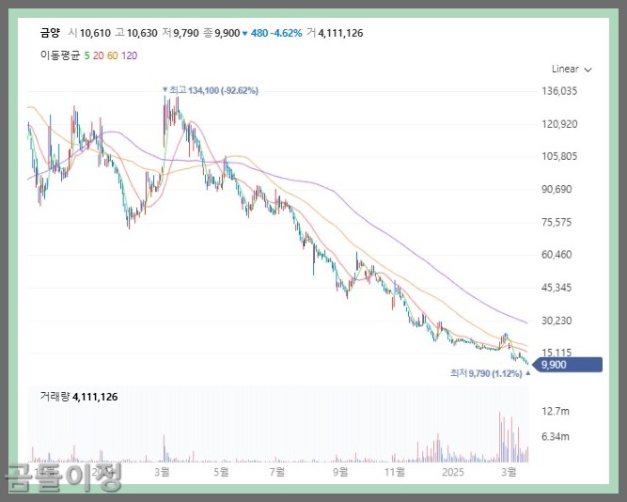Click the 105,805 price axis label
This screenshot has height=502, width=627.
point(559,156)
